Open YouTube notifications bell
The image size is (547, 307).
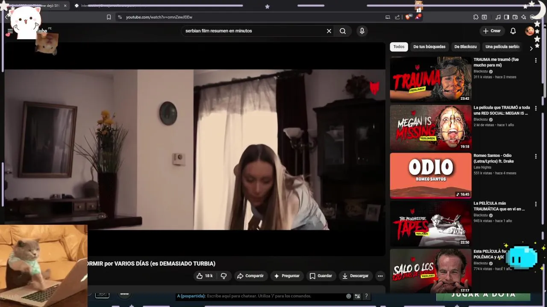513,31
